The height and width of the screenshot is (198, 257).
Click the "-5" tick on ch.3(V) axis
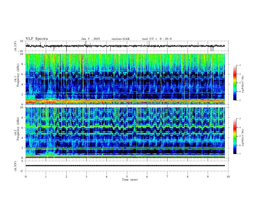pos(22,171)
